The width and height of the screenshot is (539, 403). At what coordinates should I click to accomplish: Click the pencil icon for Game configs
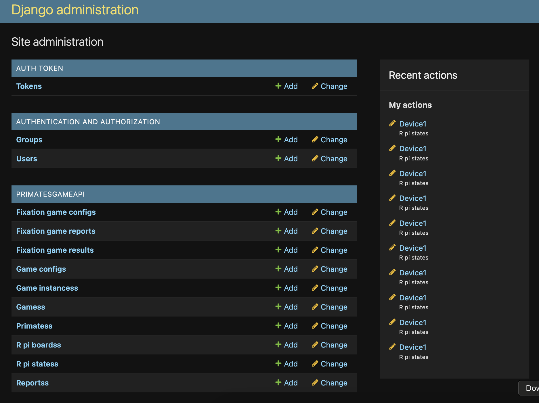pos(315,268)
